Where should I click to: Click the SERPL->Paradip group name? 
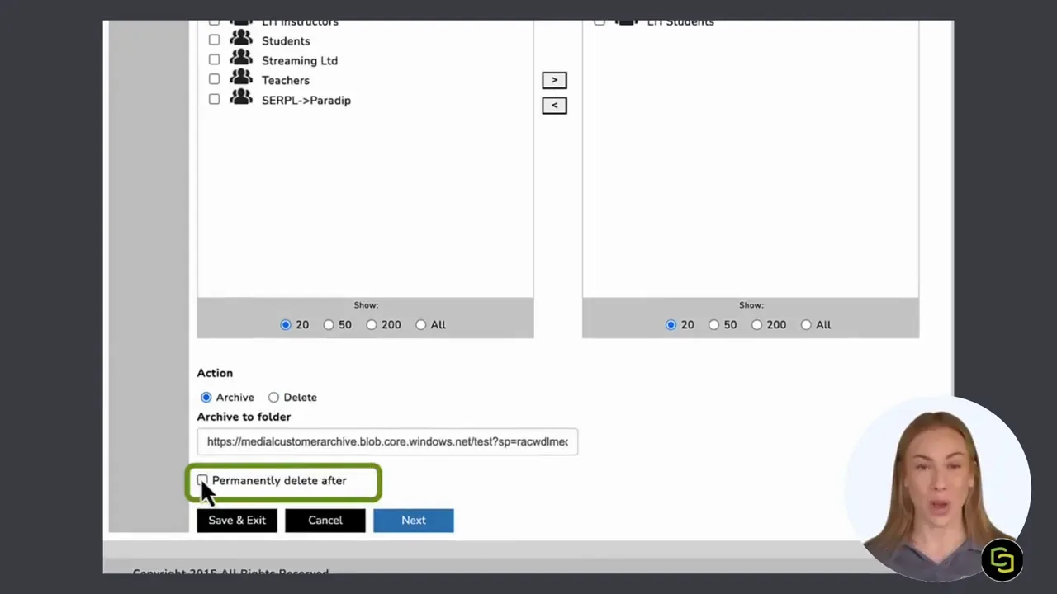point(306,100)
